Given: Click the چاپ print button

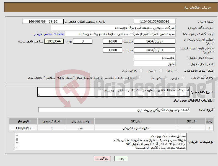Looking at the screenshot, I should (121, 159).
